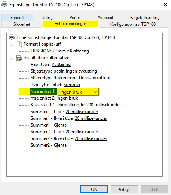Open the Avansert tab
This screenshot has width=171, height=195.
105,18
